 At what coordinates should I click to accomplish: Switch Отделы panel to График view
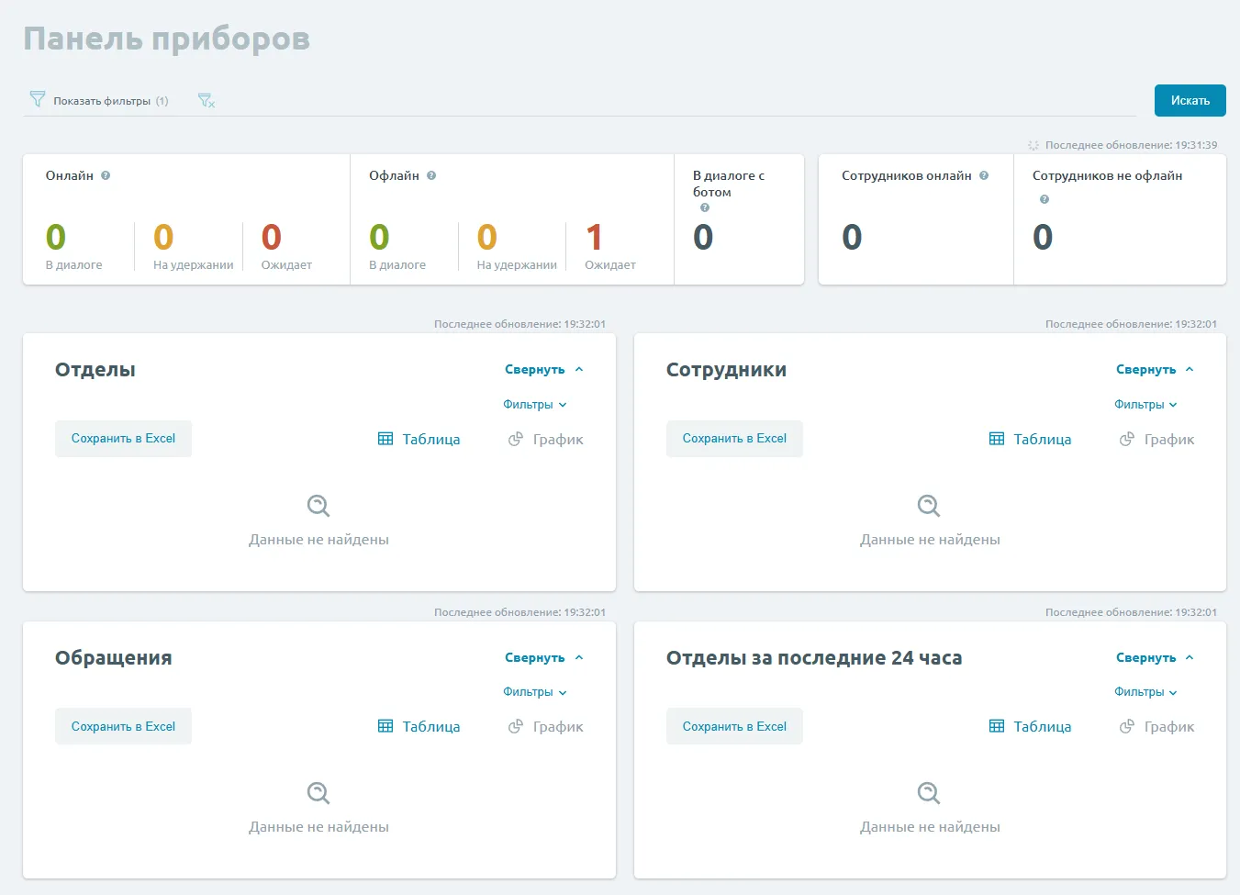[x=546, y=440]
